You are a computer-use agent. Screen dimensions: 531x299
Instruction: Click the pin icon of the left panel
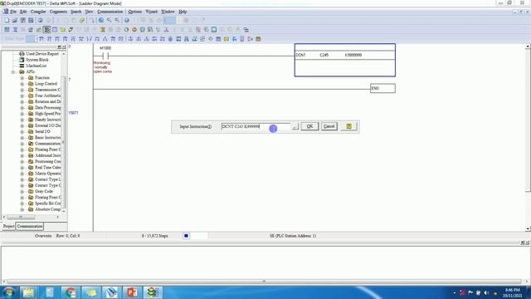tap(59, 47)
